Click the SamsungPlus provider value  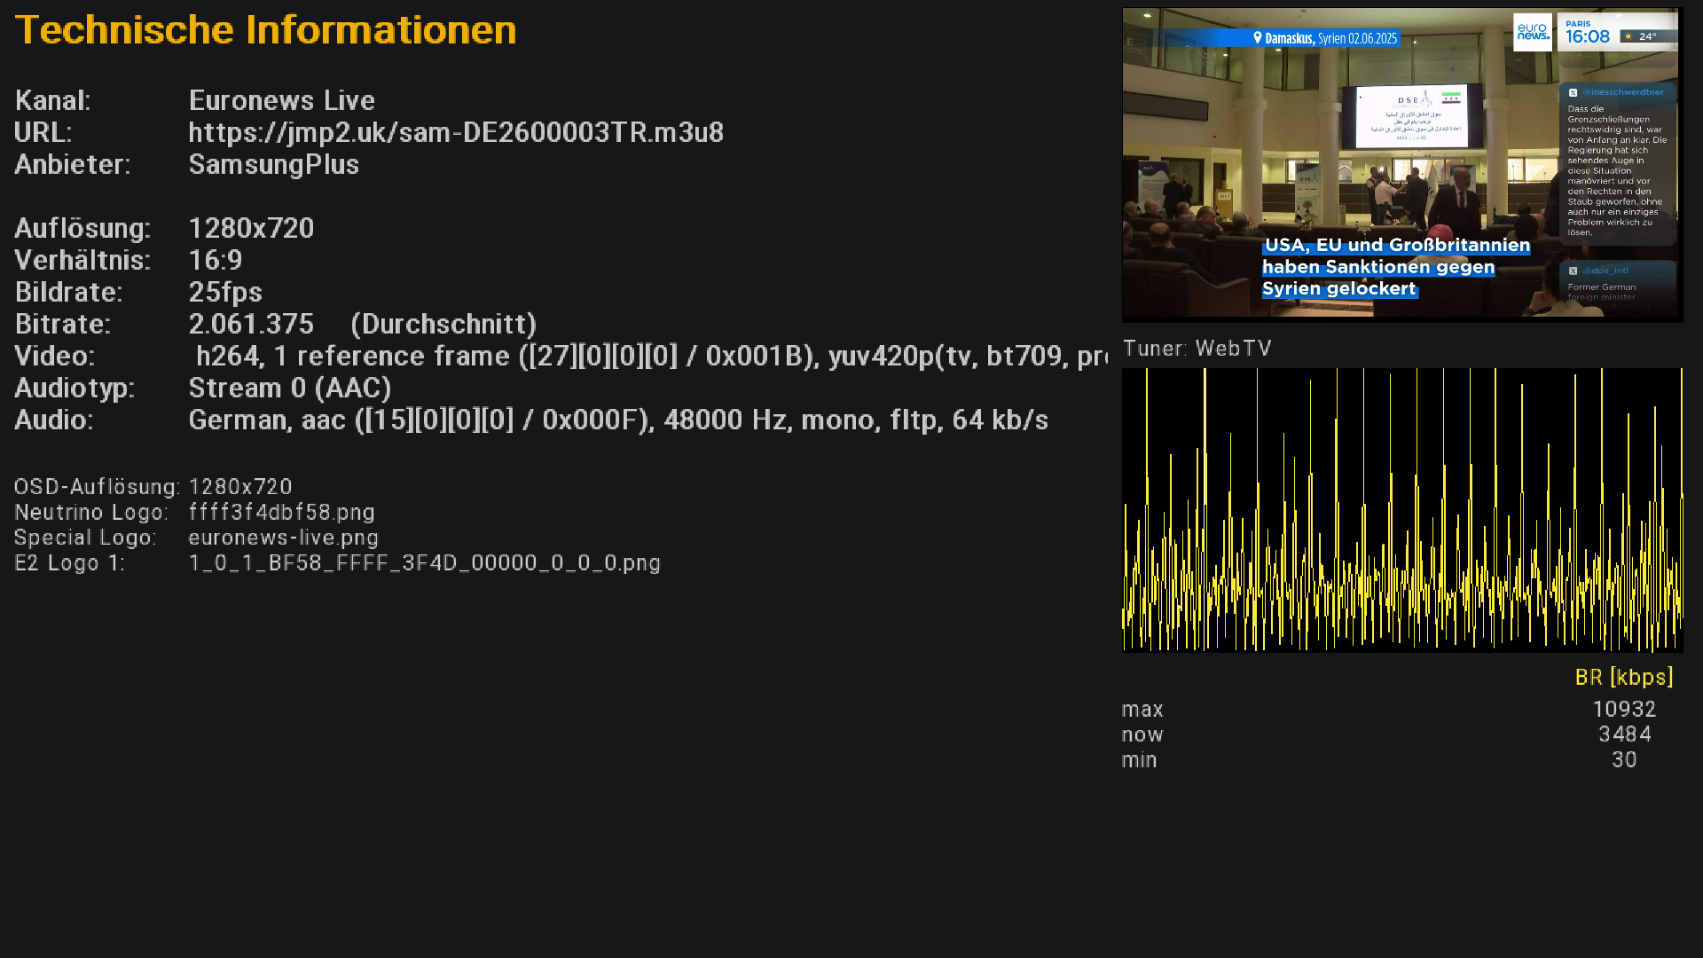tap(273, 165)
